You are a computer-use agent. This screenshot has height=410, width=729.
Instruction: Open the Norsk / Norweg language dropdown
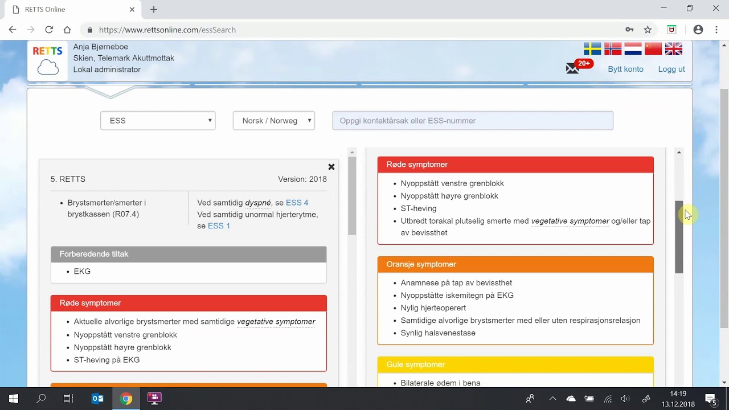[x=274, y=121]
